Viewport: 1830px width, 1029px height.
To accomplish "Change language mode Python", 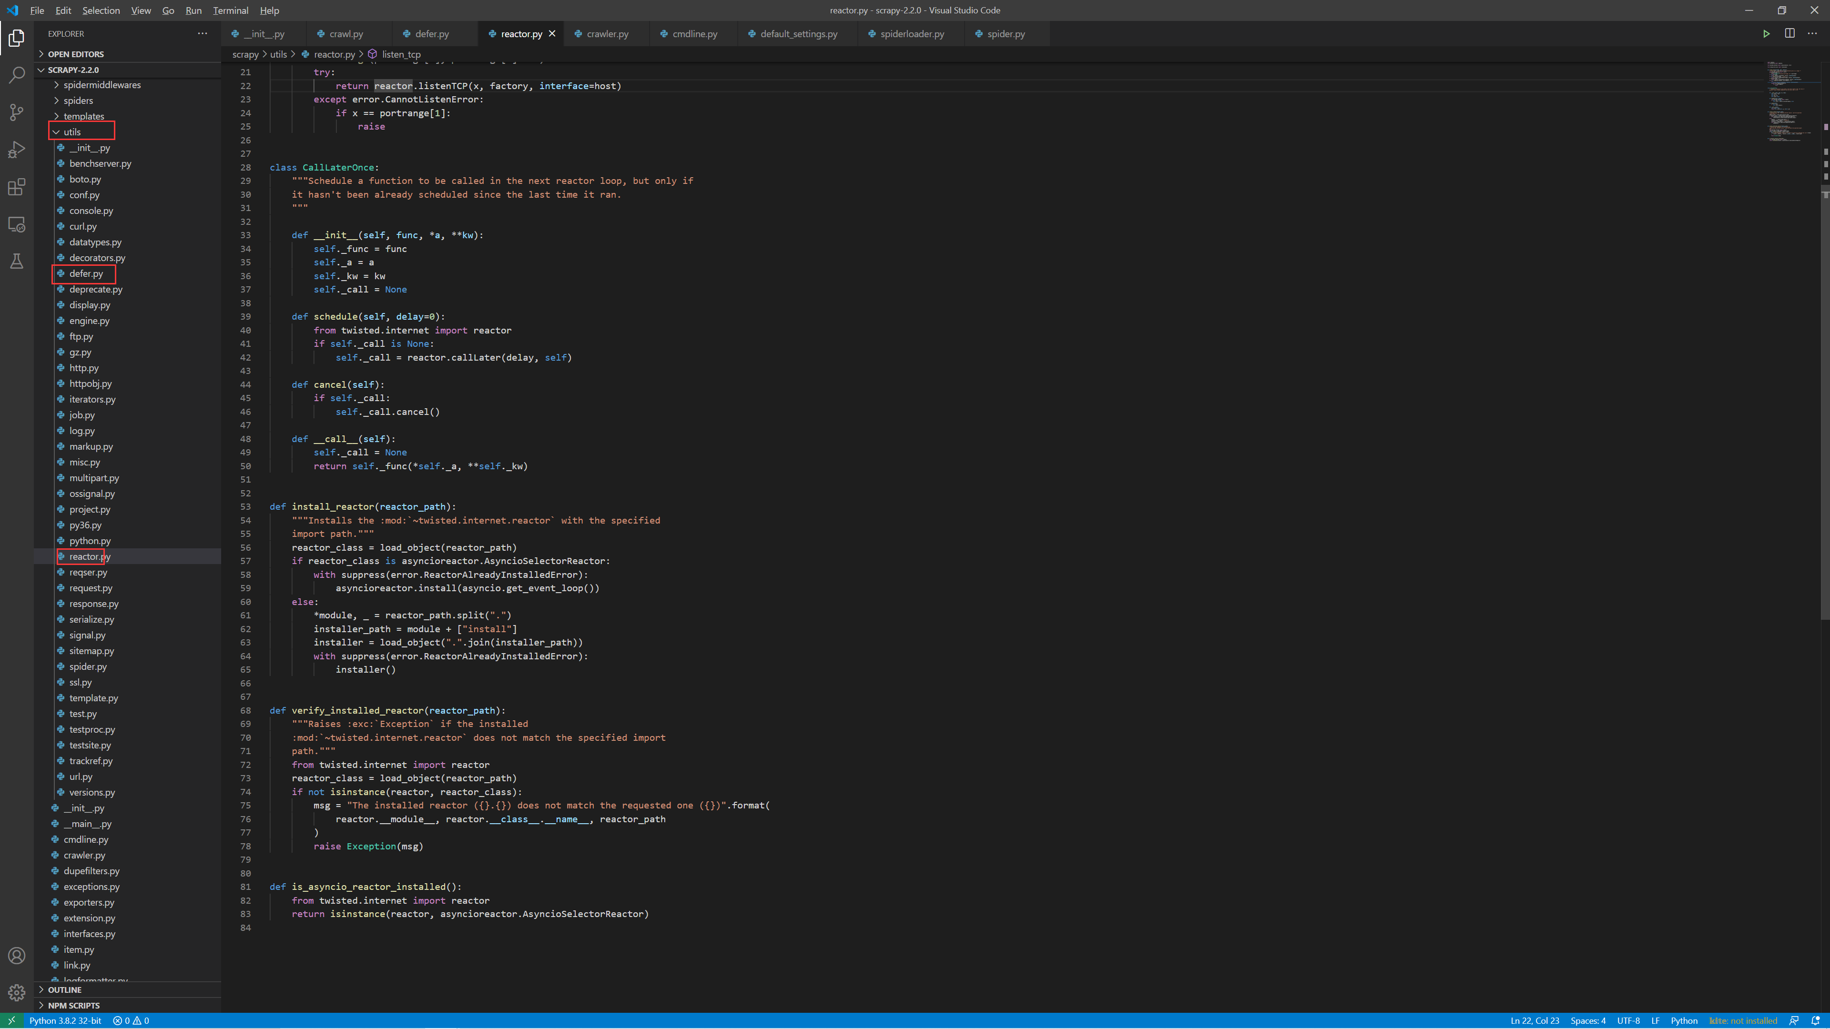I will [1684, 1020].
